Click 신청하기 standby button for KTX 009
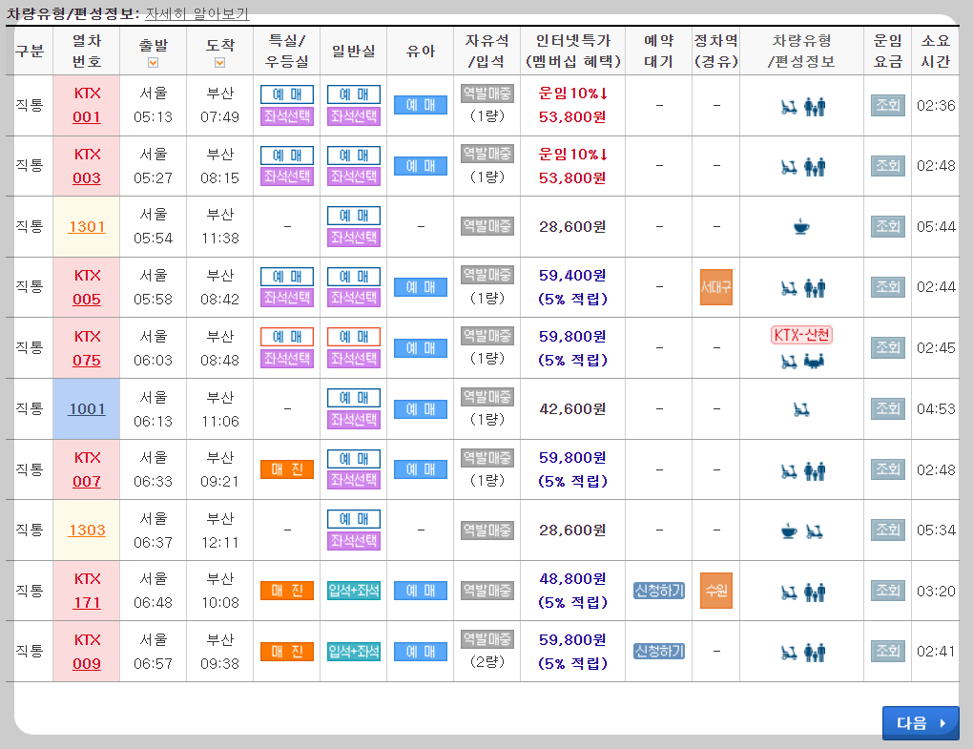Screen dimensions: 973x749 tap(657, 651)
